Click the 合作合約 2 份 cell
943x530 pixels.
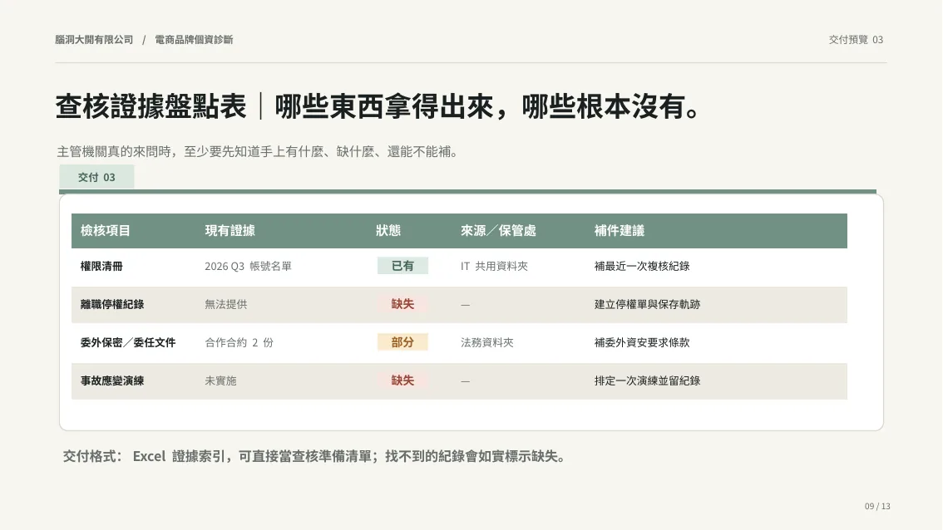tap(239, 342)
